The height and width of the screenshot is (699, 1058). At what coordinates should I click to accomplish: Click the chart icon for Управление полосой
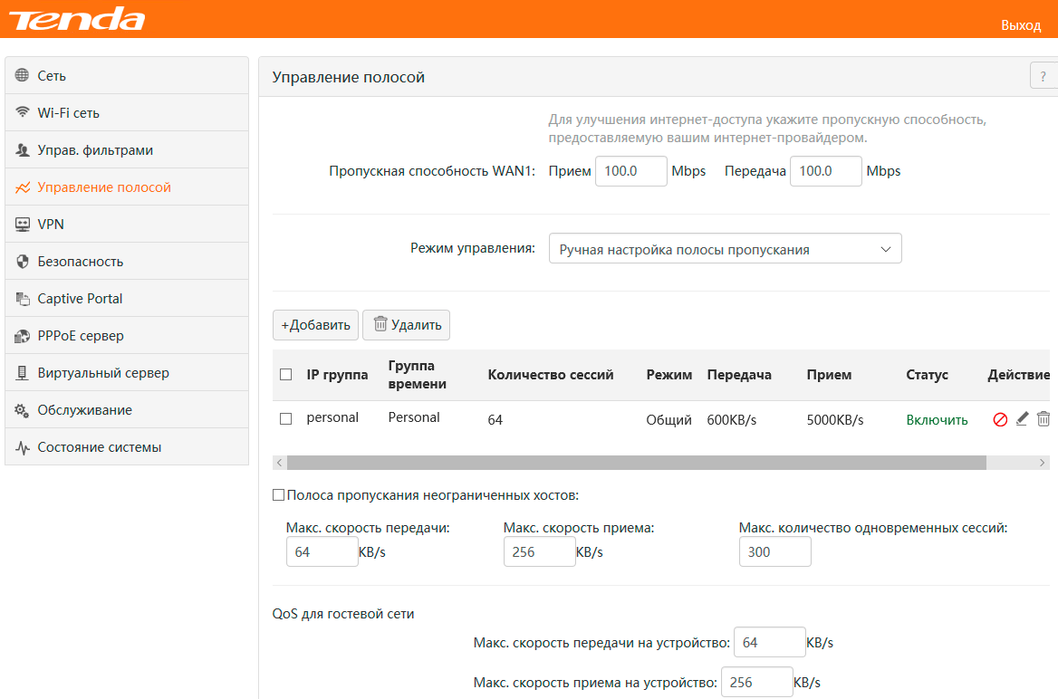coord(23,187)
